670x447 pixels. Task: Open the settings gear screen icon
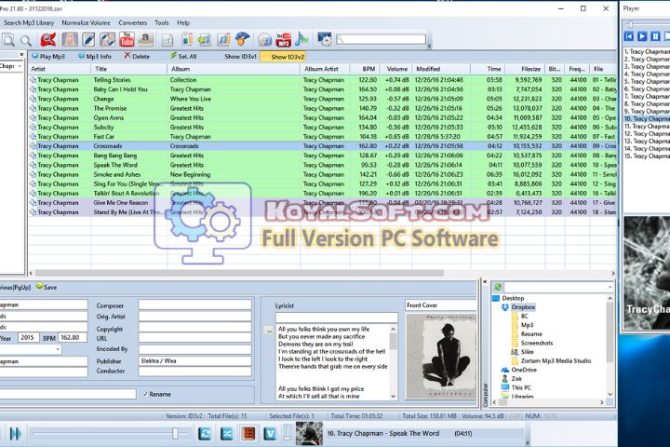[x=325, y=39]
